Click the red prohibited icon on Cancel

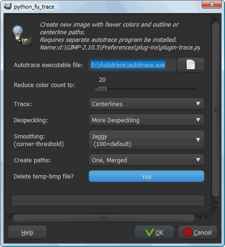188,232
